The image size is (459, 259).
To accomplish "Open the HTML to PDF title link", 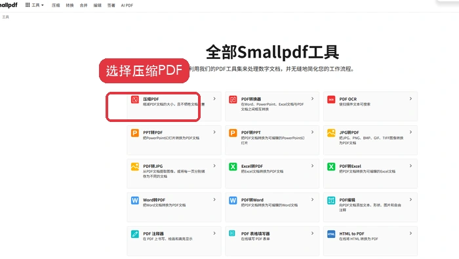I will (x=351, y=234).
